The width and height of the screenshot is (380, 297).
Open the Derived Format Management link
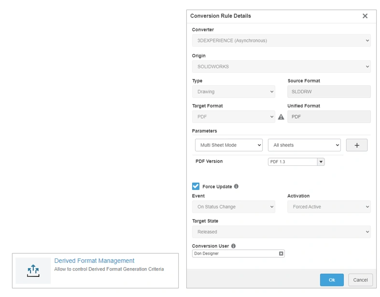click(x=94, y=261)
